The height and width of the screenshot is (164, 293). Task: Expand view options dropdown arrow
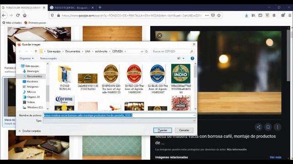click(184, 58)
